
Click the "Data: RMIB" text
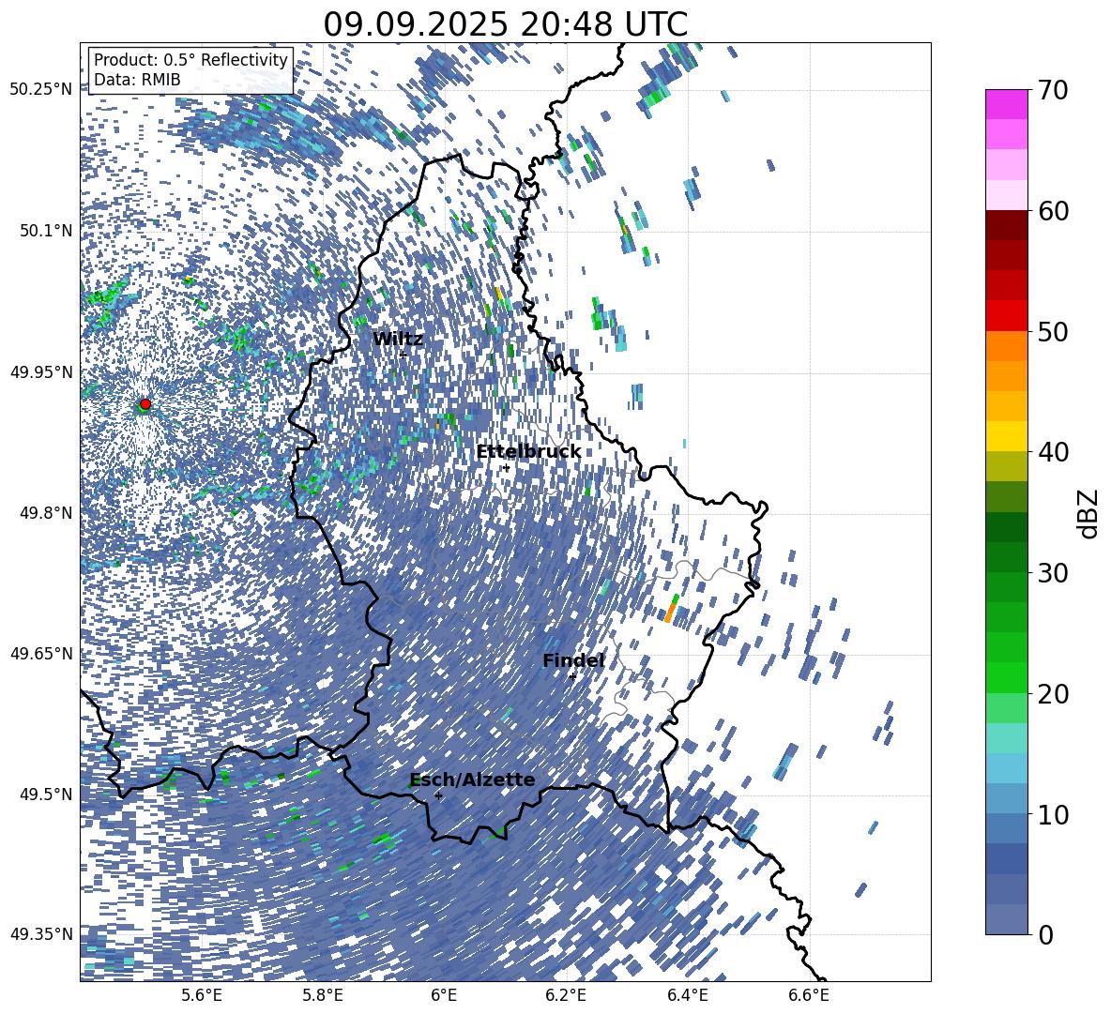pyautogui.click(x=137, y=80)
